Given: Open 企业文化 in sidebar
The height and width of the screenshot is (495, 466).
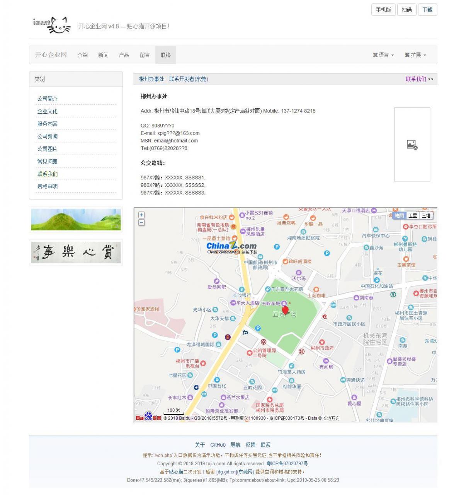Looking at the screenshot, I should click(47, 111).
